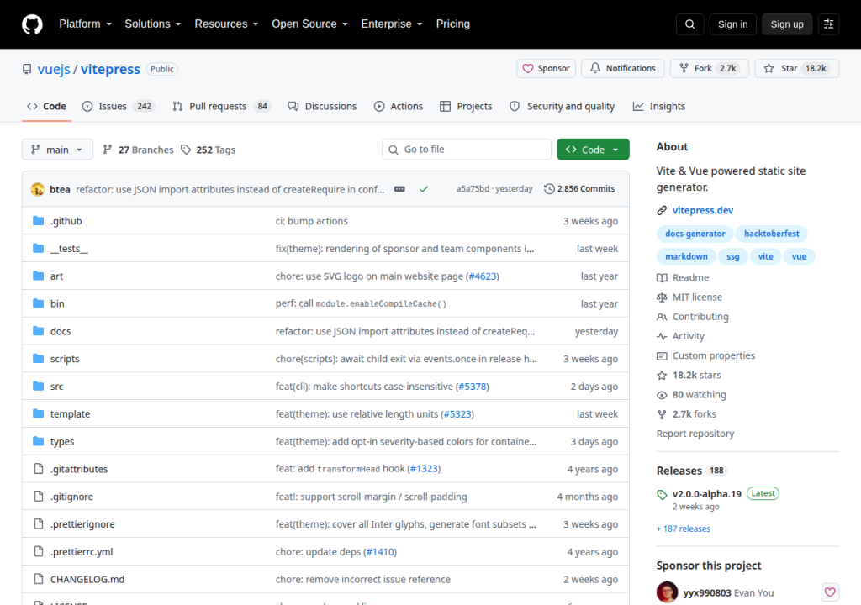Switch to the Issues tab

(x=119, y=107)
